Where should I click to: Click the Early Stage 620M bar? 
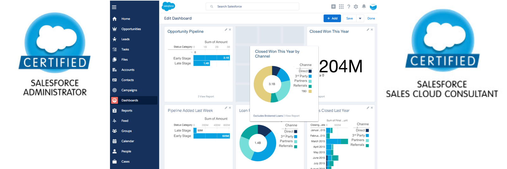coord(211,136)
